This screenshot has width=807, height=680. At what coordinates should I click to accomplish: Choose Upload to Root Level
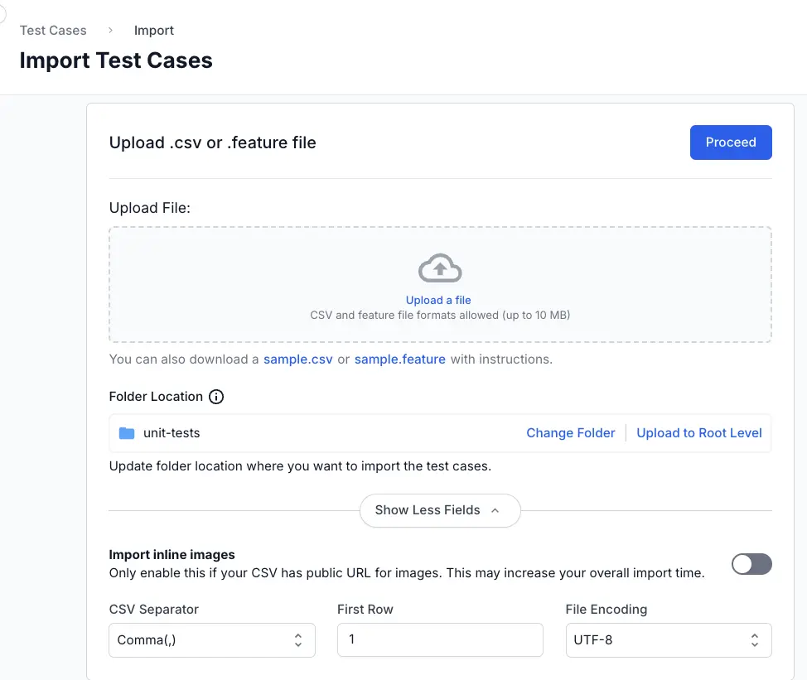coord(699,433)
